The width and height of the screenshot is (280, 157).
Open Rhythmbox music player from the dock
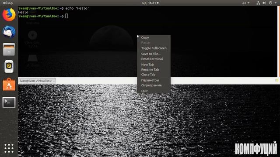[9, 67]
